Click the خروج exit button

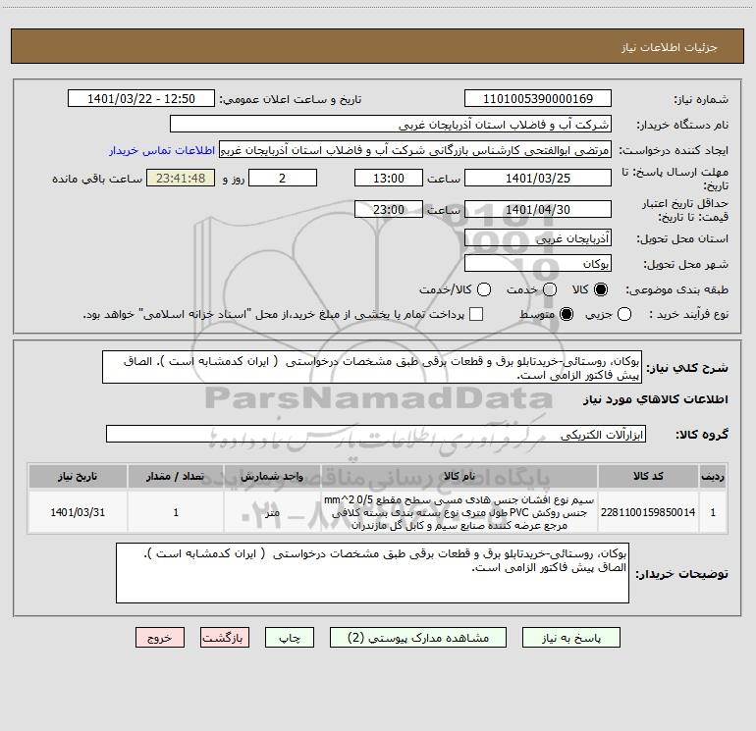160,638
